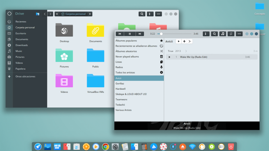This screenshot has height=151, width=269.
Task: Open Recientes in file manager sidebar
Action: [x=27, y=21]
